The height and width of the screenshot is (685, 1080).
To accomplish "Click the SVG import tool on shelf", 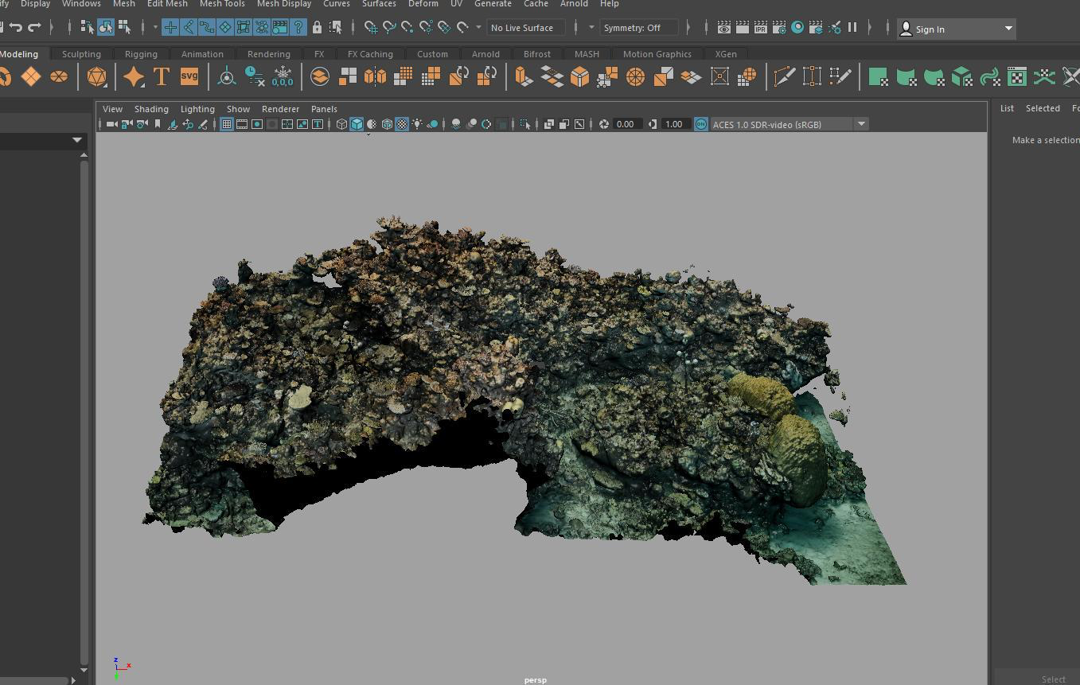I will click(189, 76).
